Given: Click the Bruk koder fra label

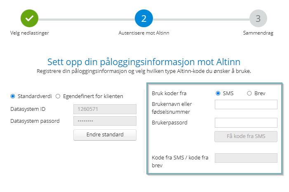Looking at the screenshot, I should (x=169, y=94).
